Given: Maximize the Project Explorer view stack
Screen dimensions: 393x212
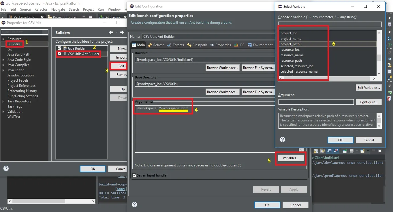Looking at the screenshot, I should click(x=91, y=17).
